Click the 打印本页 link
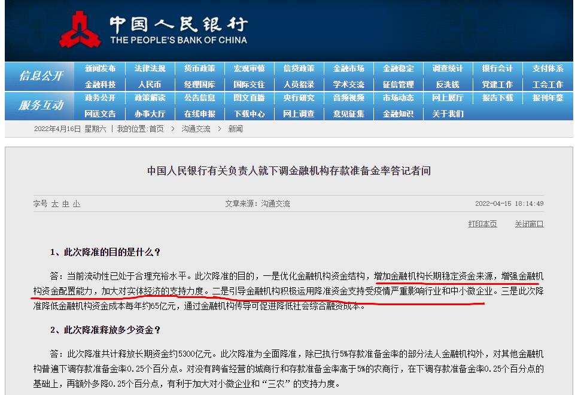 pos(482,224)
